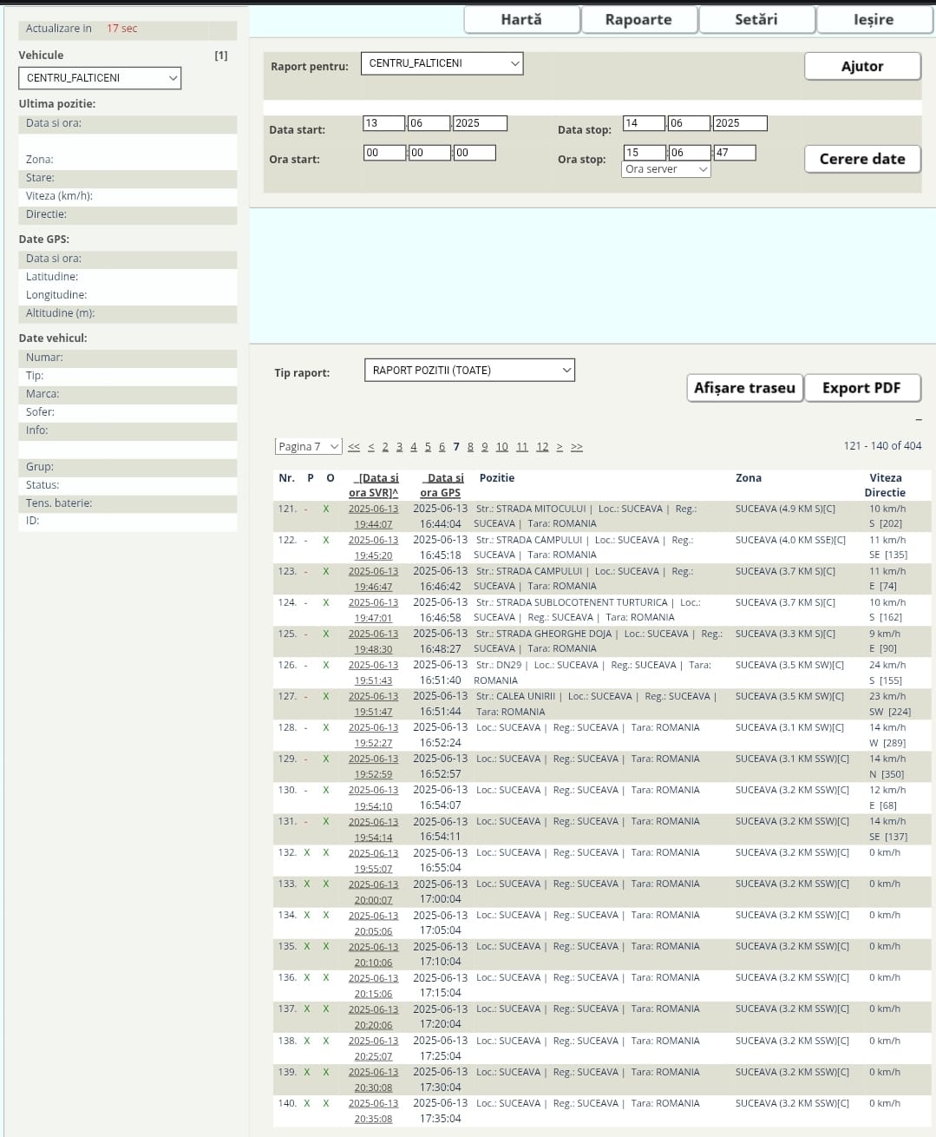Screen dimensions: 936x1137
Task: Go to the first page with << link
Action: 354,447
